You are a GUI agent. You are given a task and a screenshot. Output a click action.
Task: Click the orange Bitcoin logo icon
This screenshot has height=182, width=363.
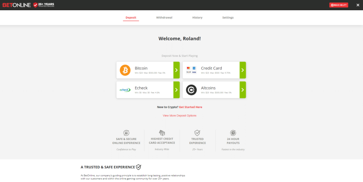tap(125, 70)
